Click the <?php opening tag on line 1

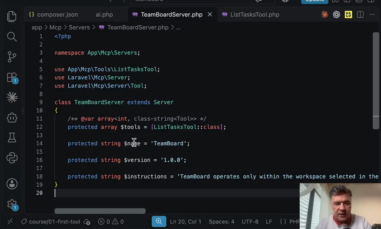[x=63, y=36]
